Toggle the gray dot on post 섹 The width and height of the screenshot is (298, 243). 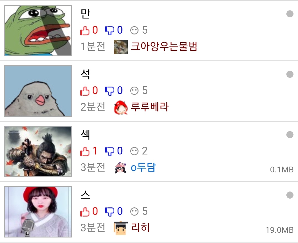coord(290,135)
